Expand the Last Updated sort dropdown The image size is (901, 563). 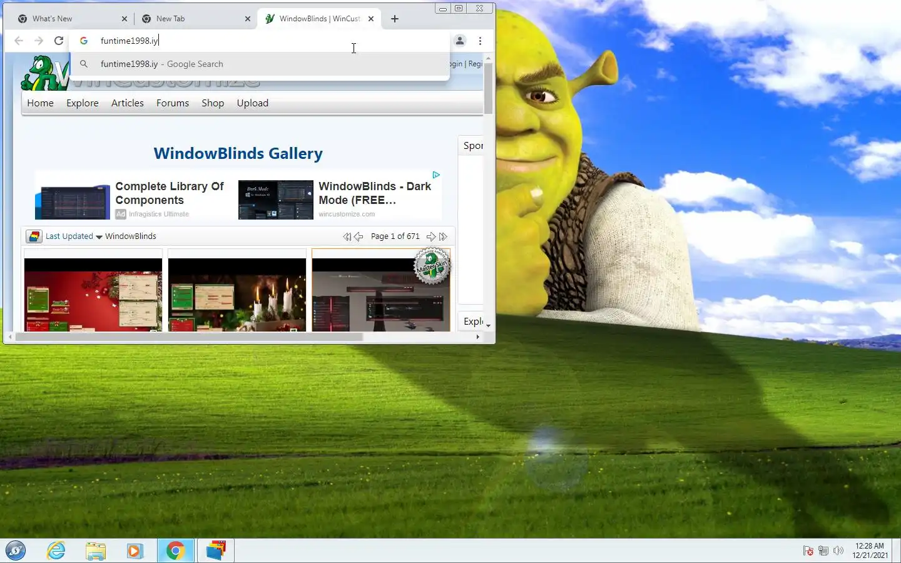(x=74, y=236)
